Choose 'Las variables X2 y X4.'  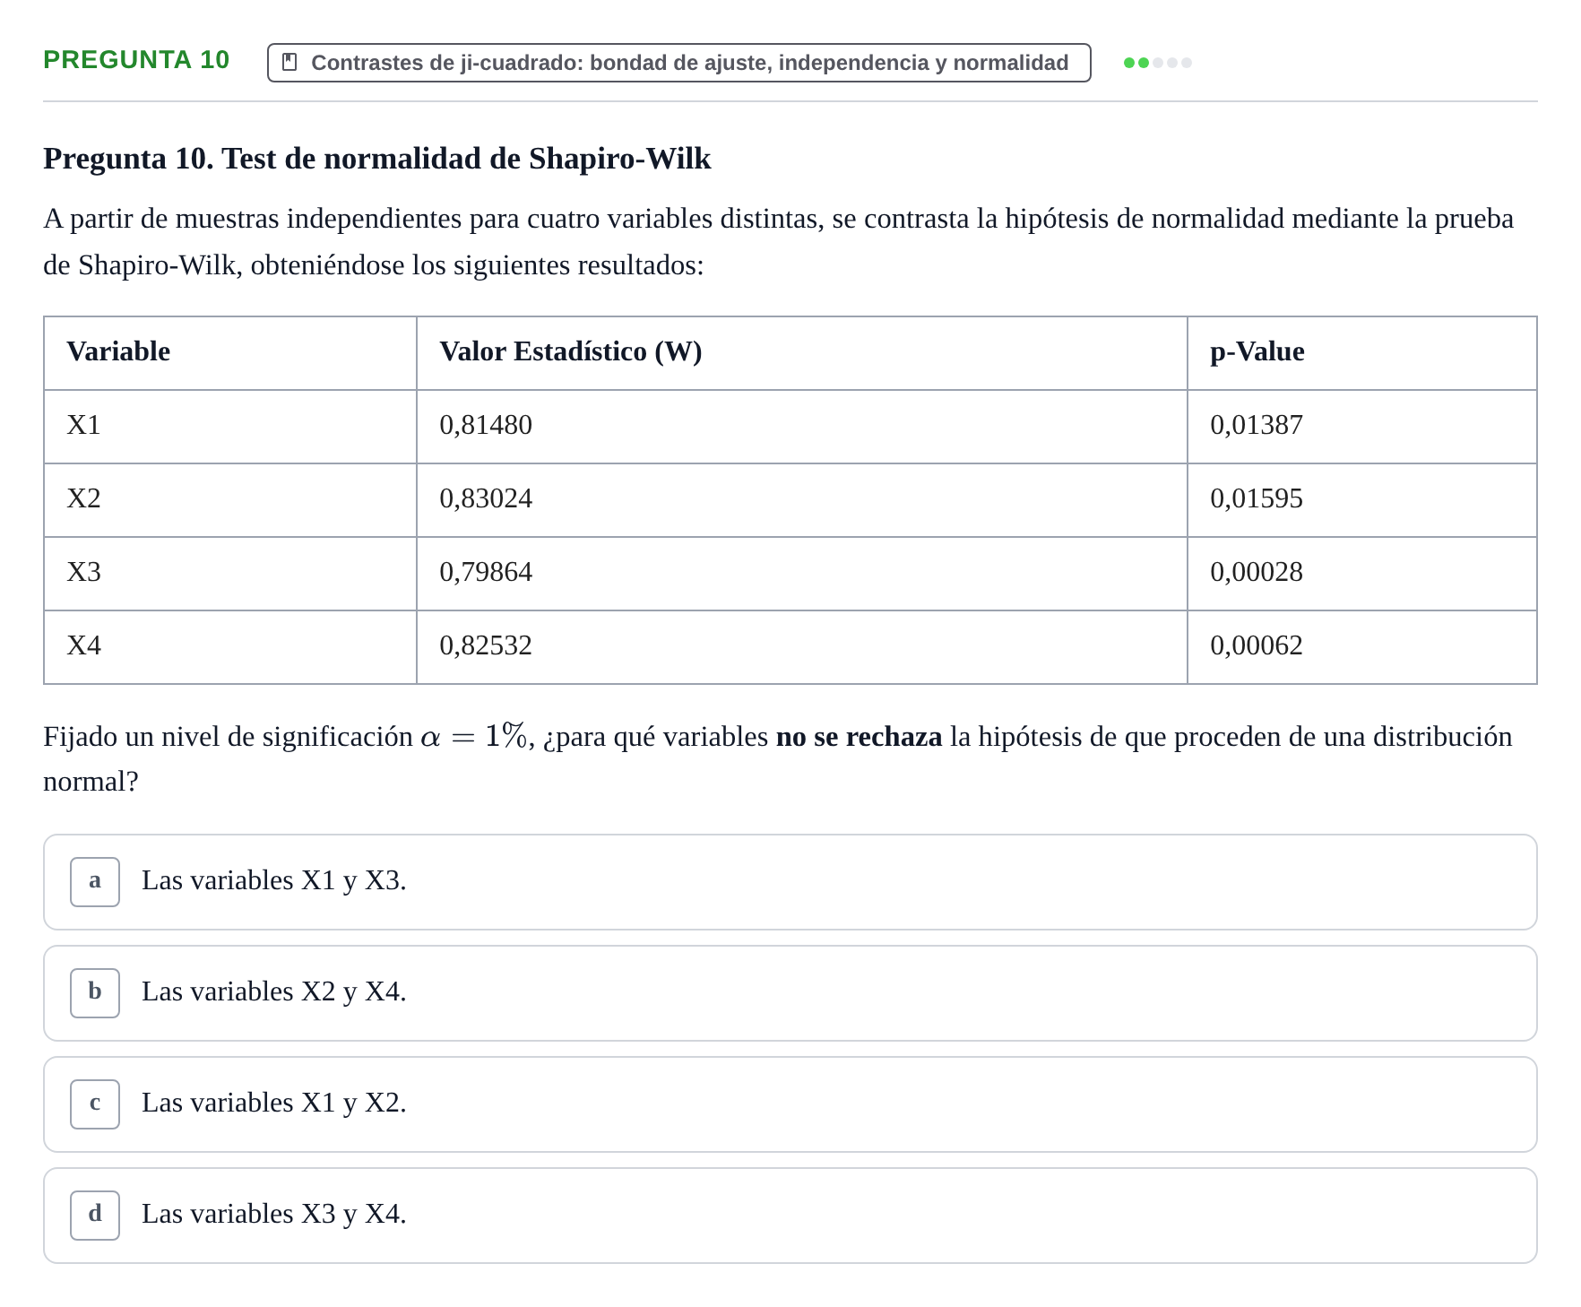point(790,993)
